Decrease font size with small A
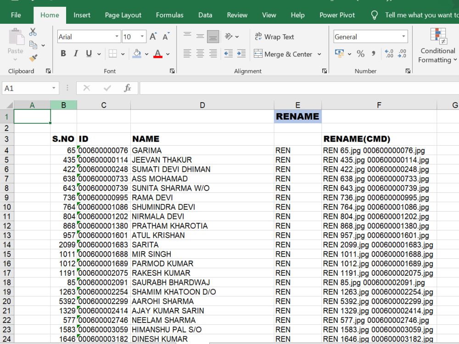The height and width of the screenshot is (344, 459). pyautogui.click(x=166, y=37)
